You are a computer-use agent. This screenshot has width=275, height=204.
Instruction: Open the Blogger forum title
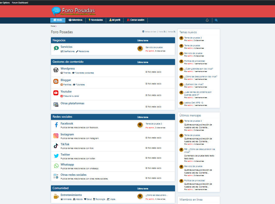point(66,80)
